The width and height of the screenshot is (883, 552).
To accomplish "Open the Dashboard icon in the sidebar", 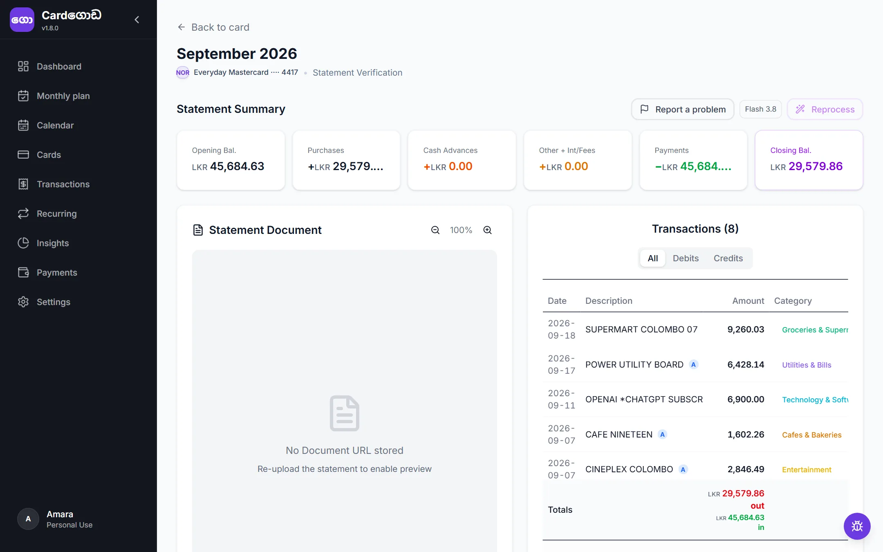I will 23,66.
